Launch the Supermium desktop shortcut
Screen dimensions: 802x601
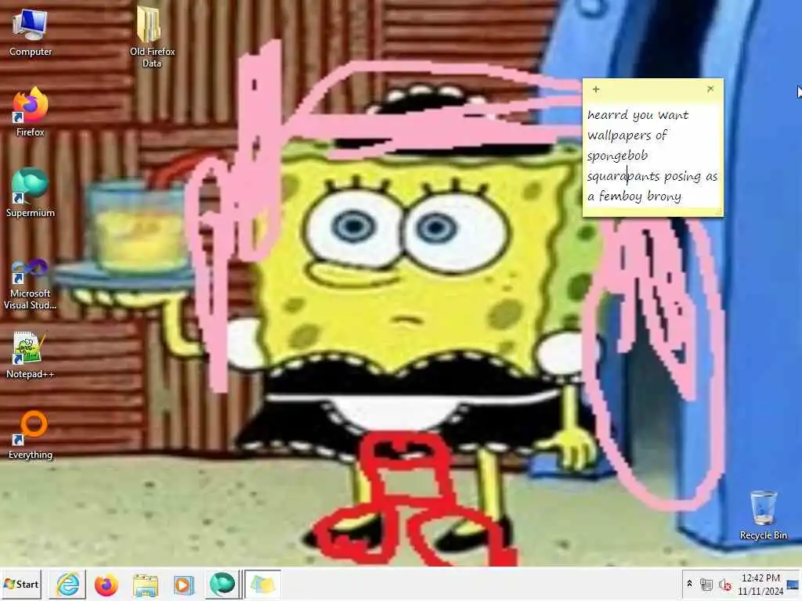(x=31, y=193)
